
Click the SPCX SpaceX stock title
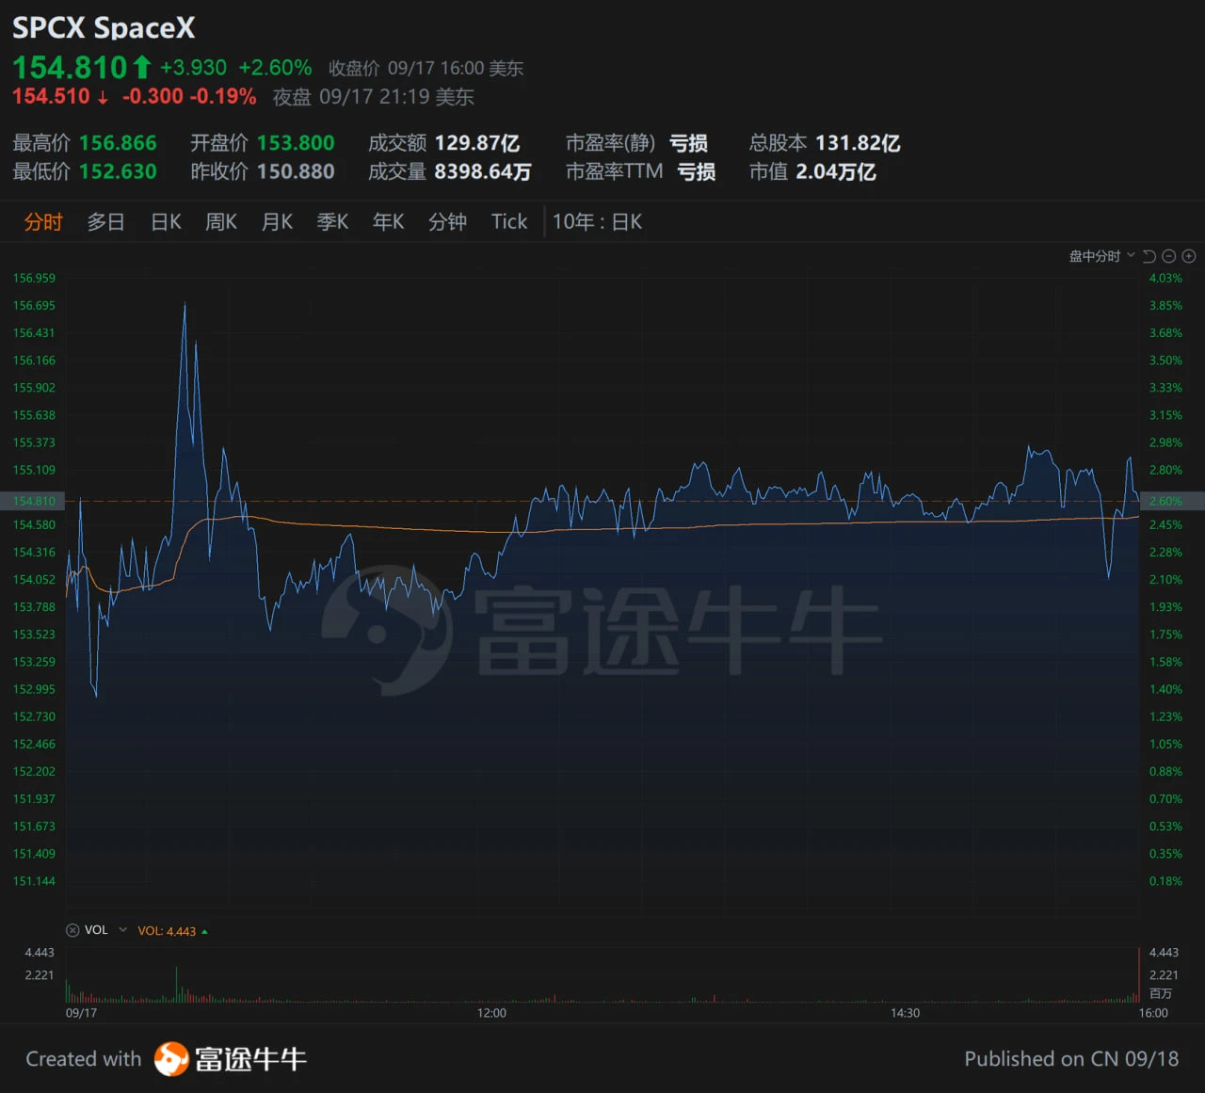[104, 28]
